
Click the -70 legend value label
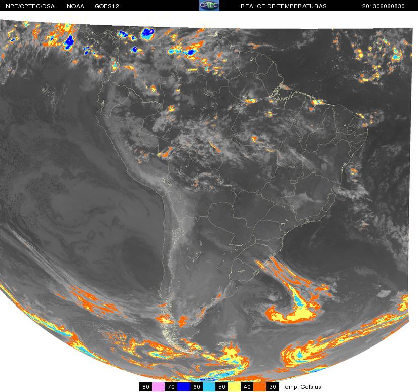pos(171,386)
